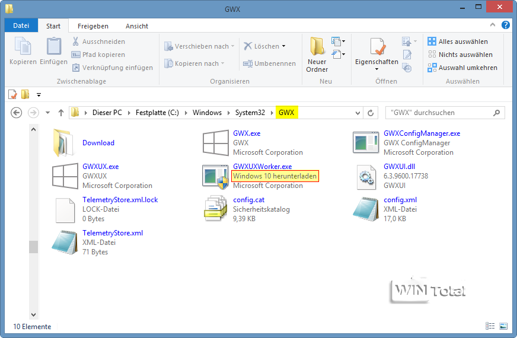
Task: Click GWX breadcrumb segment
Action: (x=286, y=113)
